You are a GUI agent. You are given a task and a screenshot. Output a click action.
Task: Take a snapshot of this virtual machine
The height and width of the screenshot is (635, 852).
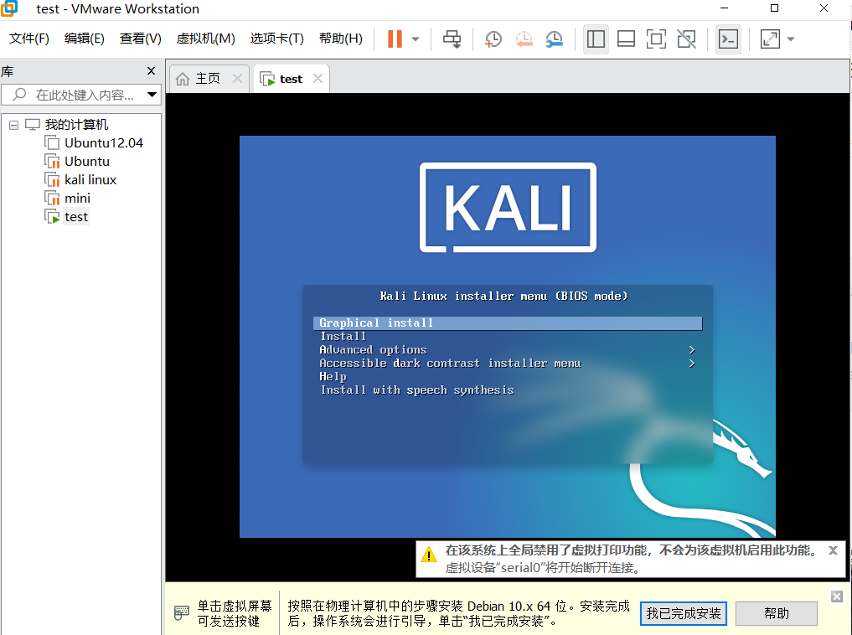(x=493, y=39)
